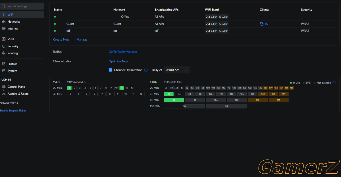Click the WiFi icon in sidebar
Image resolution: width=341 pixels, height=177 pixels.
(4, 14)
